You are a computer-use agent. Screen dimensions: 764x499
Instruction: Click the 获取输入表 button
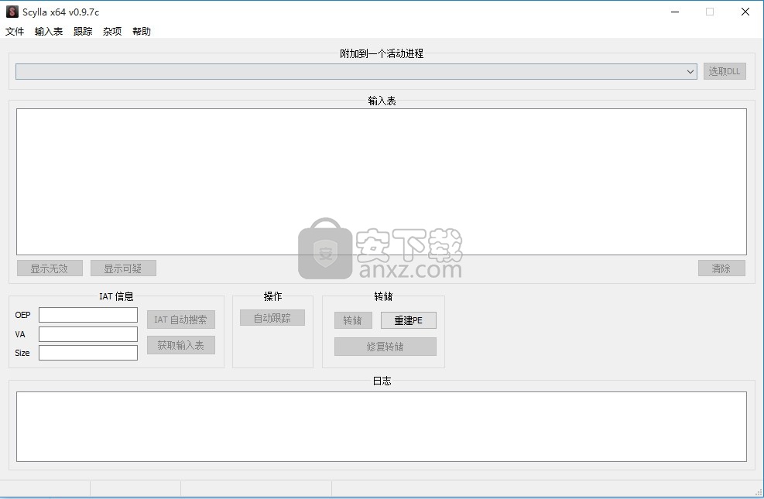pos(181,346)
